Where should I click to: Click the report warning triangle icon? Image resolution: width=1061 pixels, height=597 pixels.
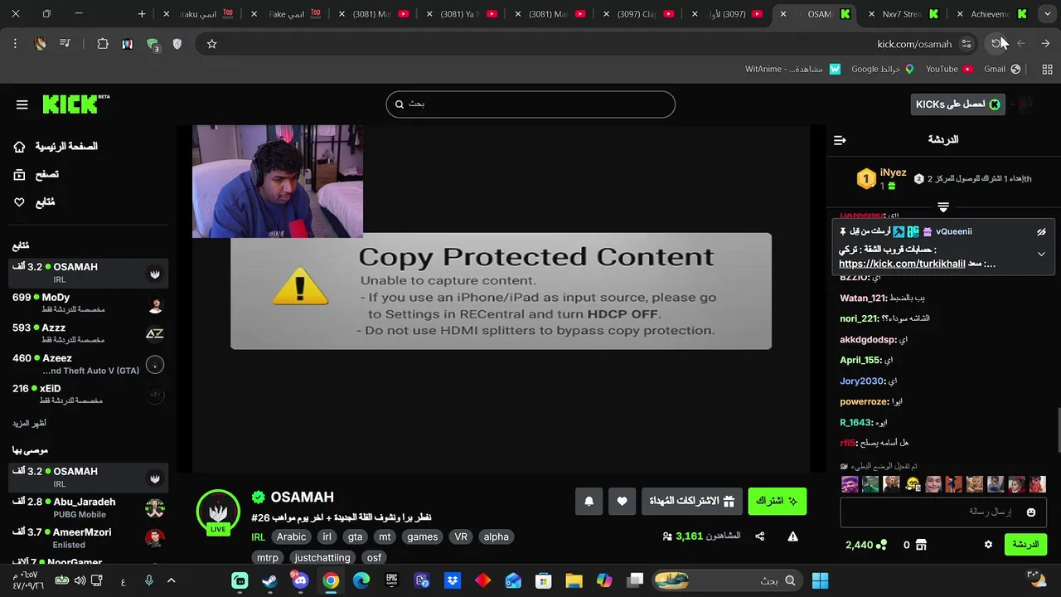pos(792,536)
